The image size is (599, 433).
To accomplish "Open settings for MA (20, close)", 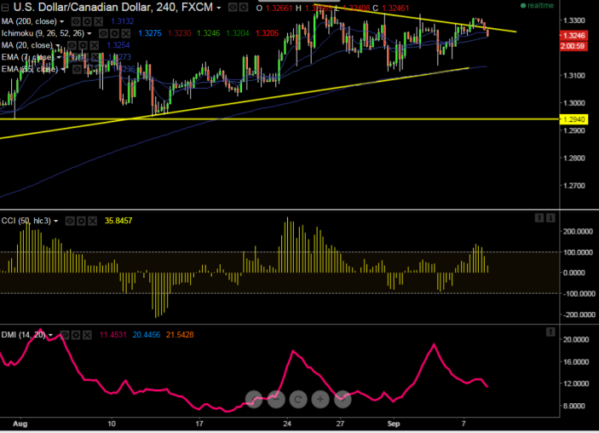I will pos(83,45).
